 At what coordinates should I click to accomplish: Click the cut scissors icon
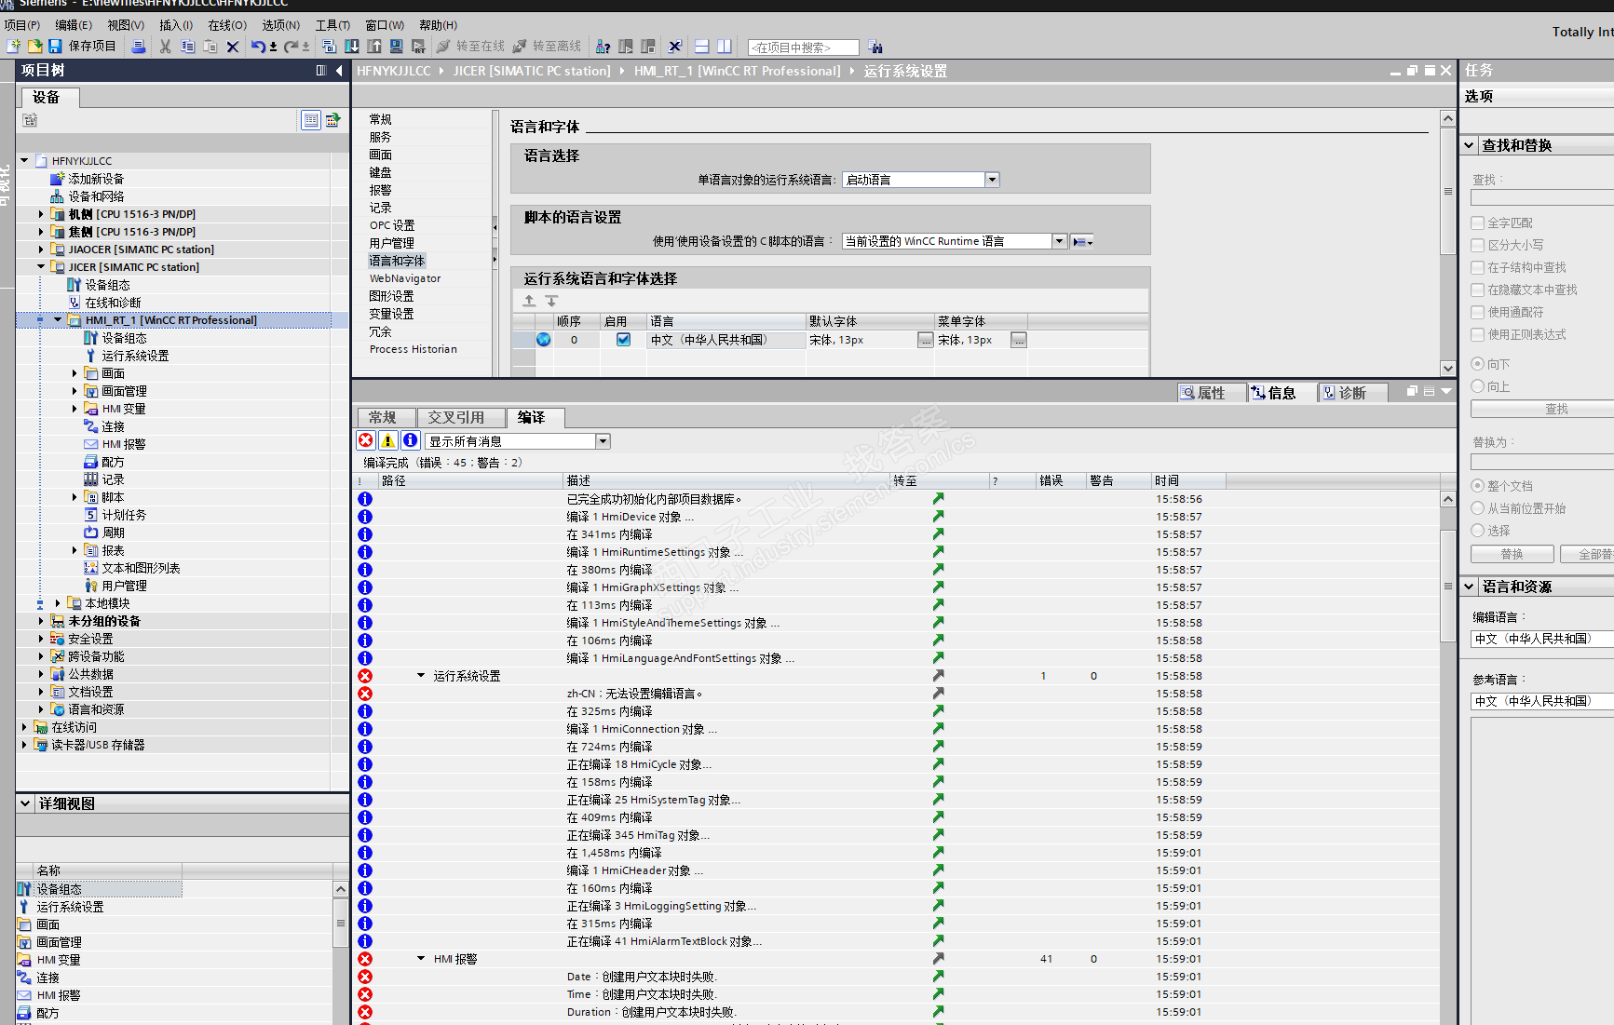[x=165, y=47]
